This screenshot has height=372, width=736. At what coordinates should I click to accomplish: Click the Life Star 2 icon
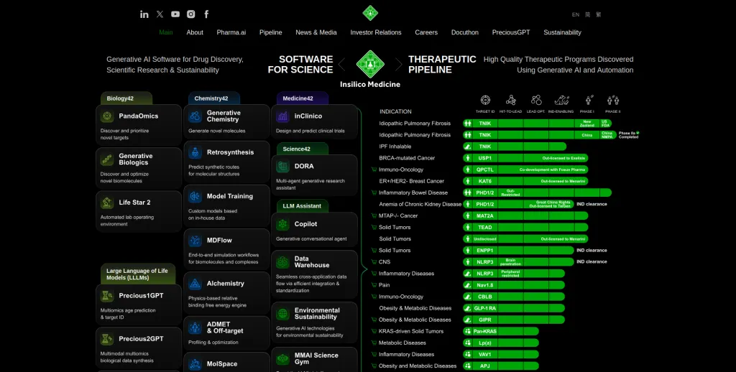[107, 203]
